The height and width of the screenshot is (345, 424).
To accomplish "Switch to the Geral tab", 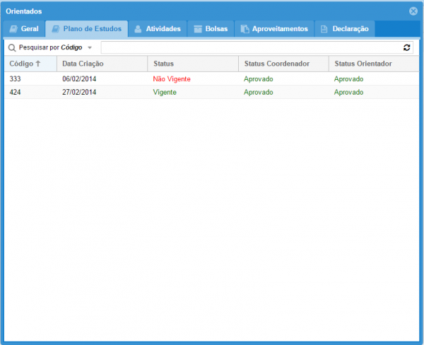I will click(x=24, y=29).
